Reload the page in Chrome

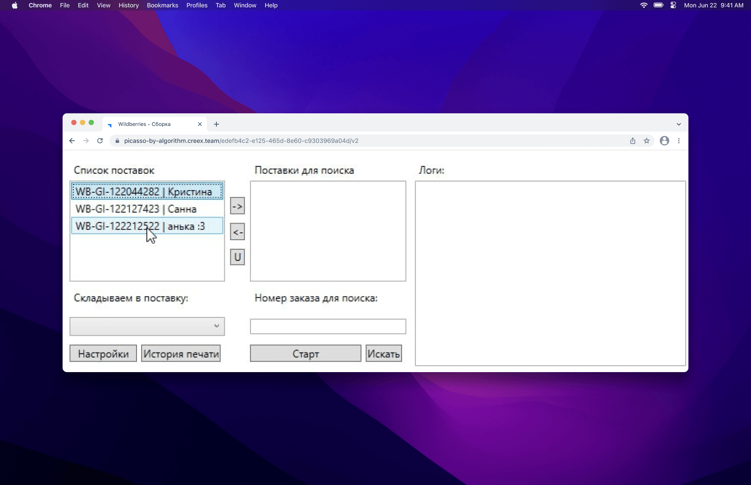[100, 141]
